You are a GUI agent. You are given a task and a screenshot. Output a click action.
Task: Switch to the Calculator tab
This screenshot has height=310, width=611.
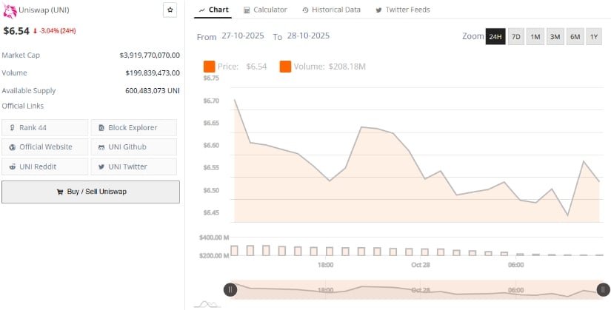[x=265, y=10]
